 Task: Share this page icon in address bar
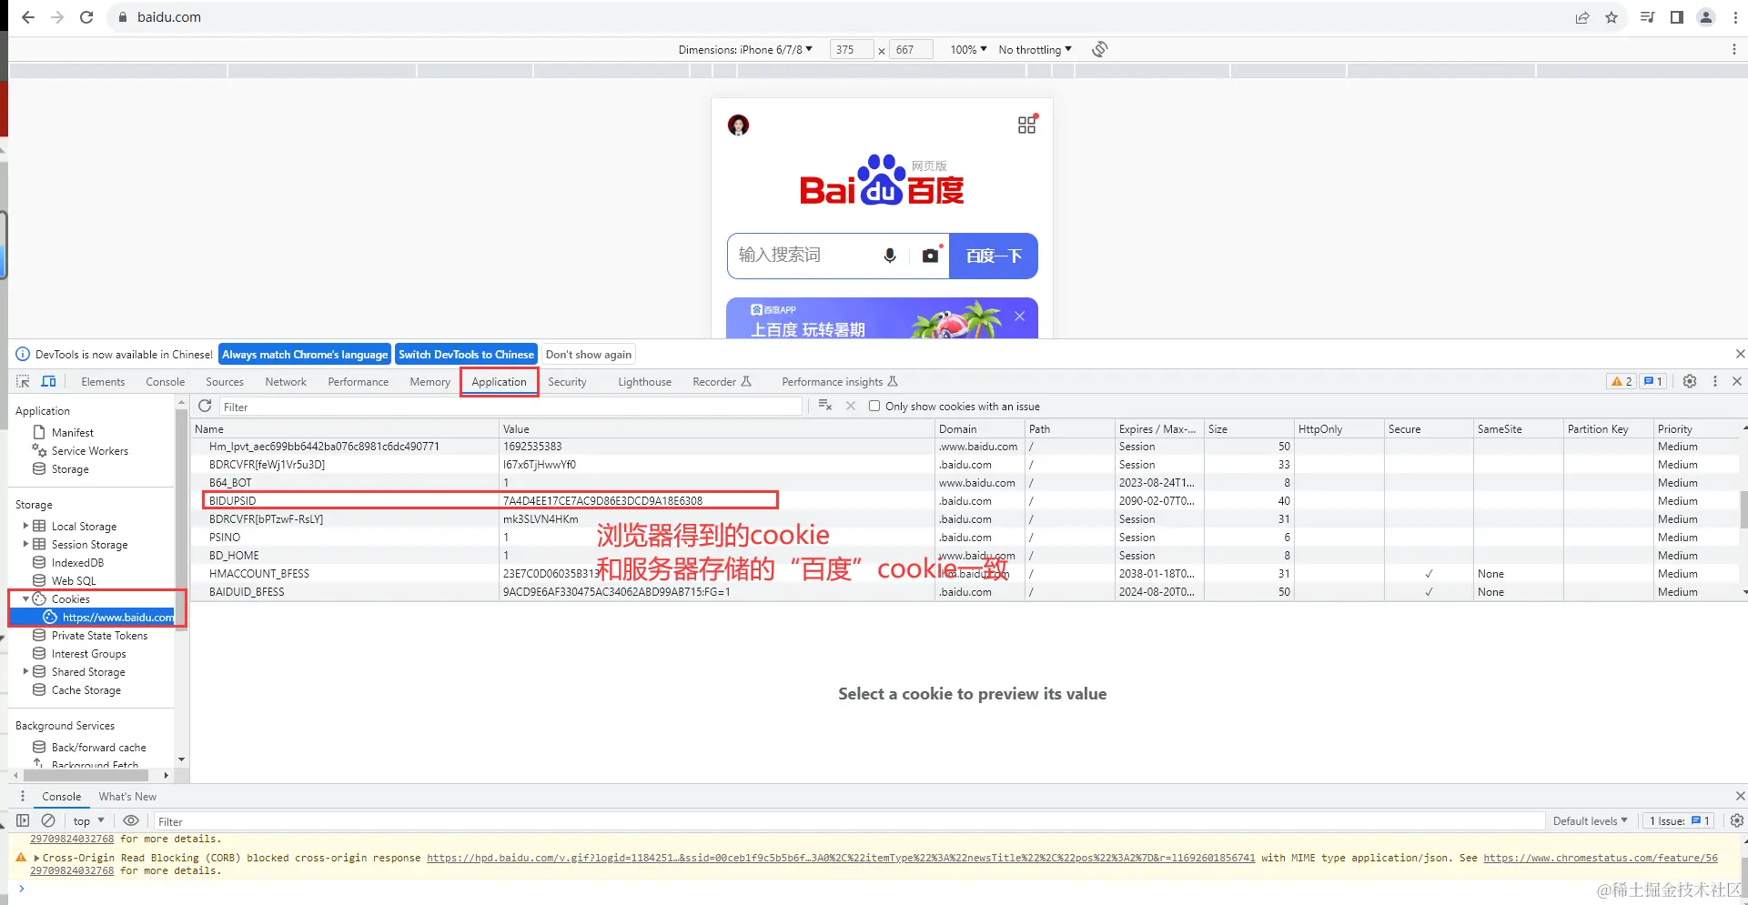click(1582, 17)
